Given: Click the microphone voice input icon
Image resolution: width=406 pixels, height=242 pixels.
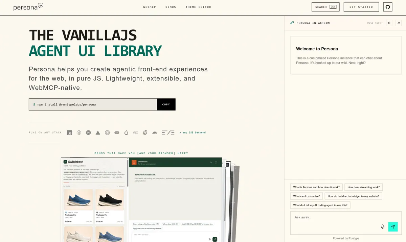Looking at the screenshot, I should (x=383, y=227).
